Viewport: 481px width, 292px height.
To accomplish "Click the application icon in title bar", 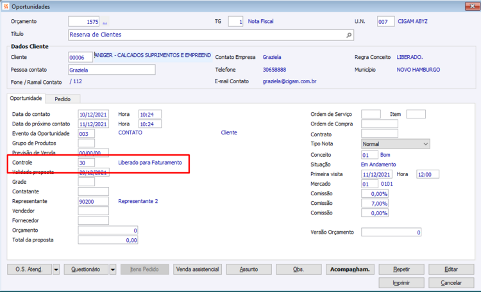I will tap(6, 6).
